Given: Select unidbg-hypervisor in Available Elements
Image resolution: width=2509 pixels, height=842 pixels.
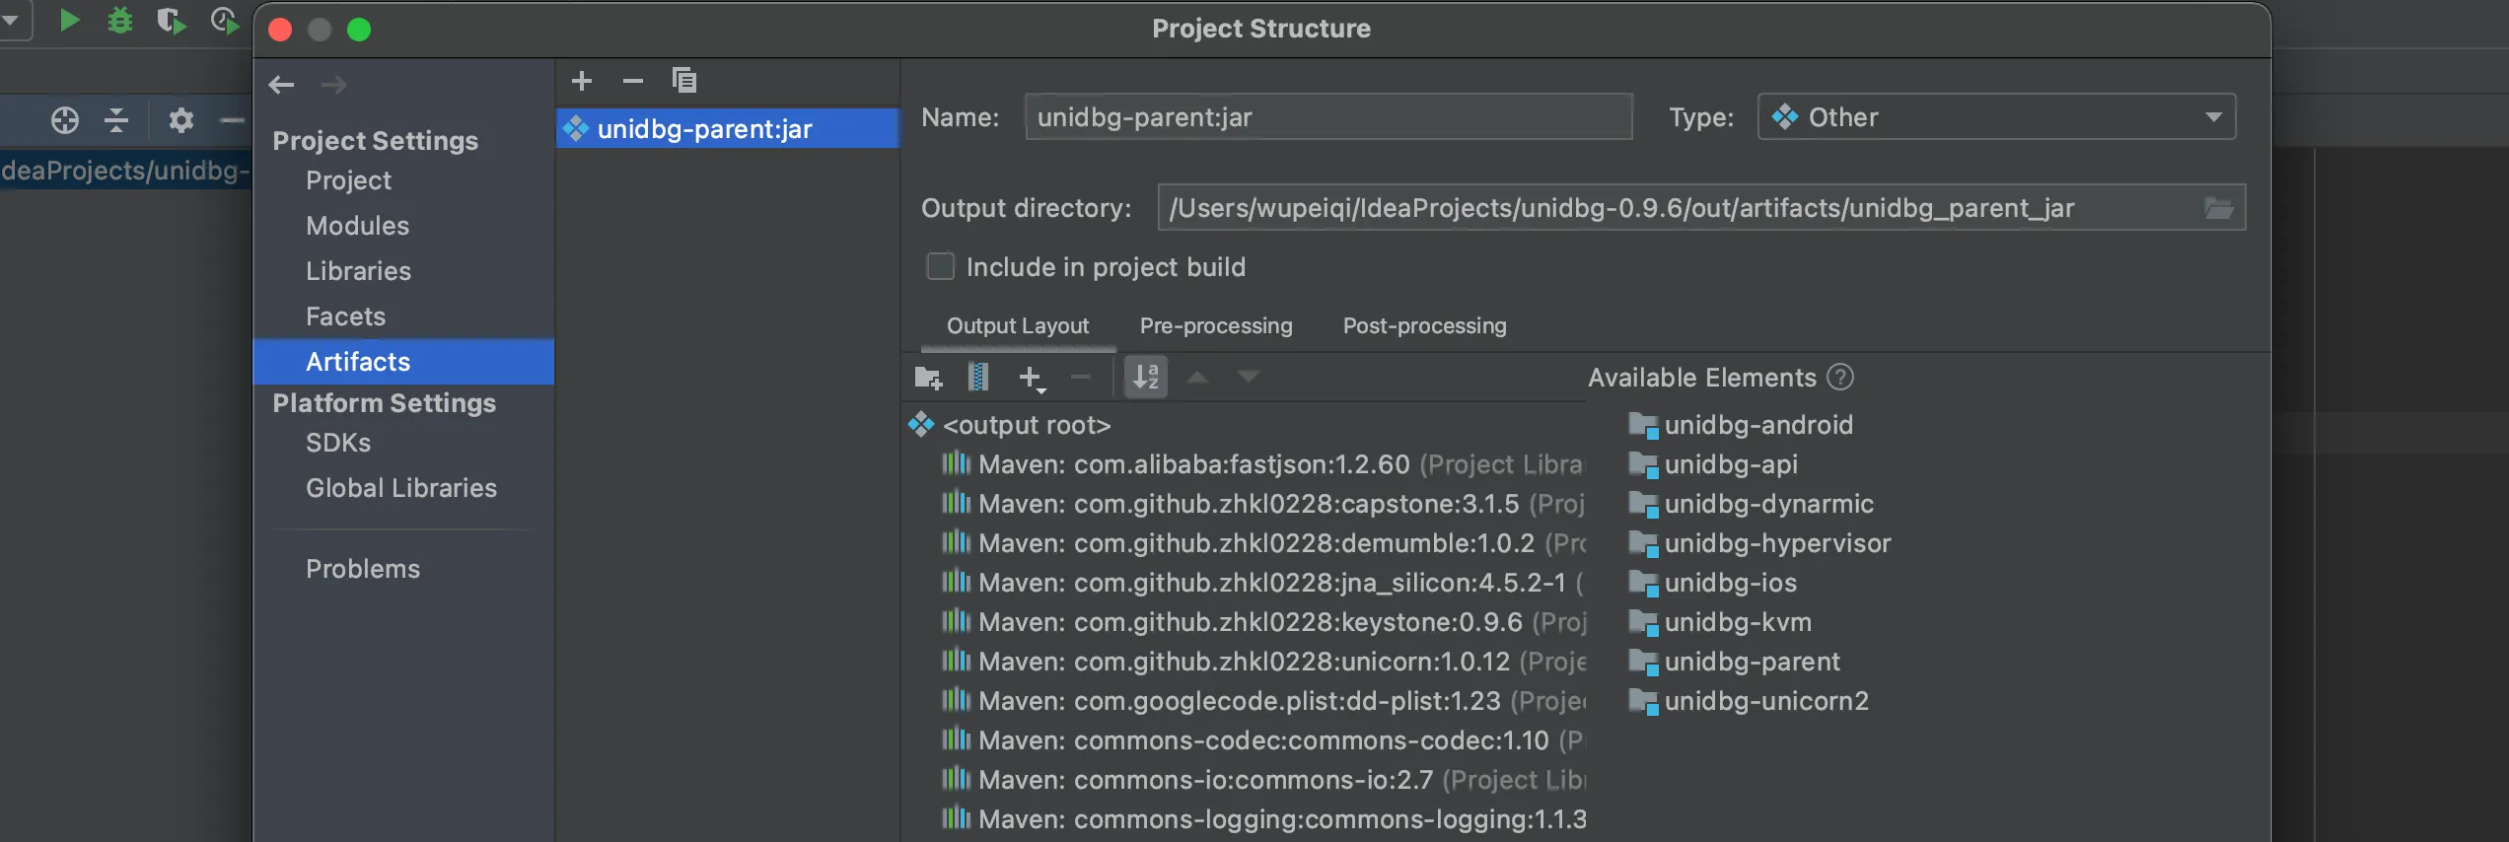Looking at the screenshot, I should [x=1760, y=544].
